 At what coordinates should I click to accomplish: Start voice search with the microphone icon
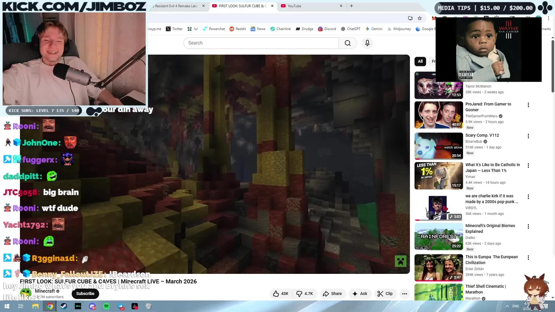pos(367,43)
